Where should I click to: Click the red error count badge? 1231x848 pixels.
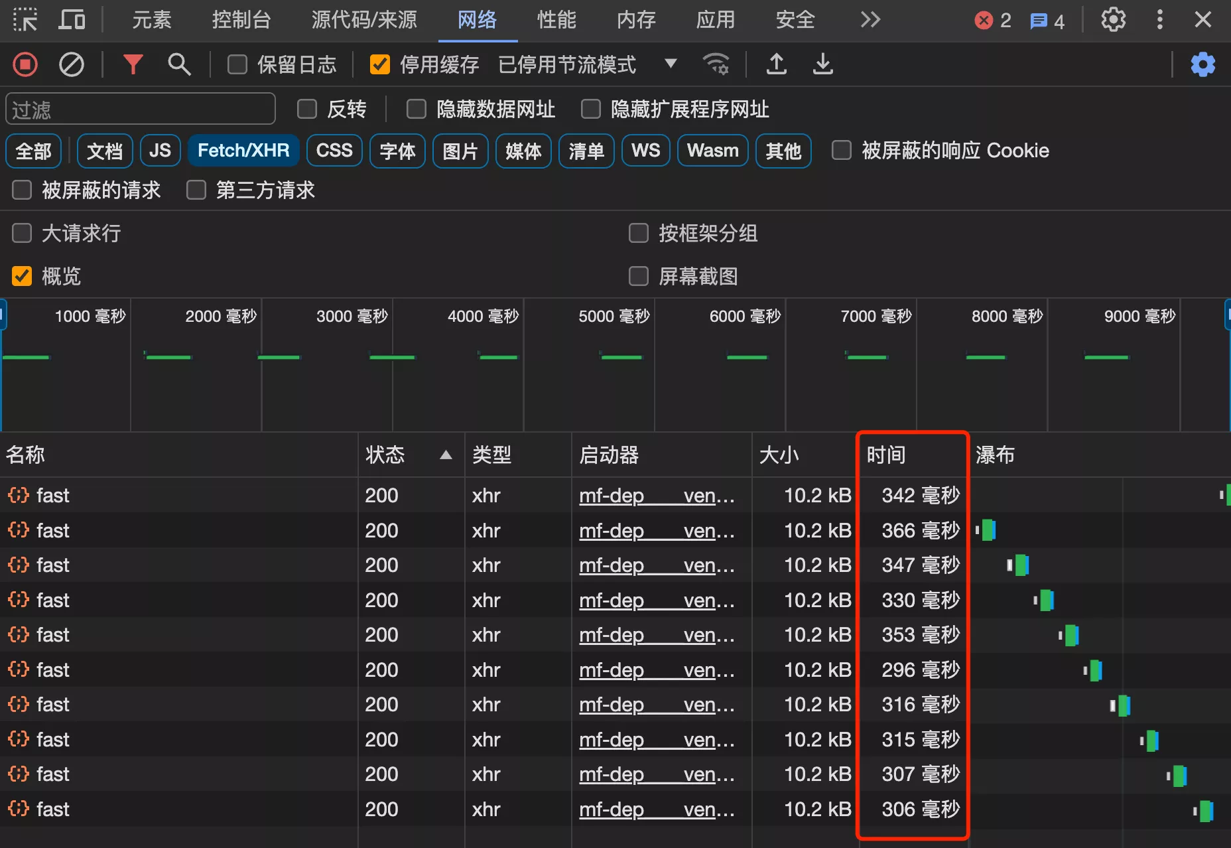click(x=993, y=21)
